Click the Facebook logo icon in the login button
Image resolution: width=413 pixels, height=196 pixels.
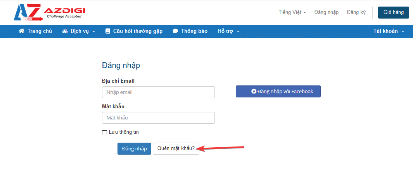coord(254,92)
